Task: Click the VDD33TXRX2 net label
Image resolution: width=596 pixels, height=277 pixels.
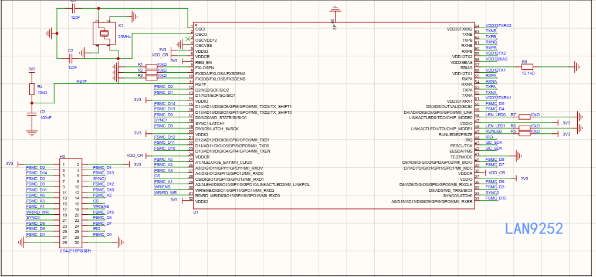Action: (x=498, y=25)
